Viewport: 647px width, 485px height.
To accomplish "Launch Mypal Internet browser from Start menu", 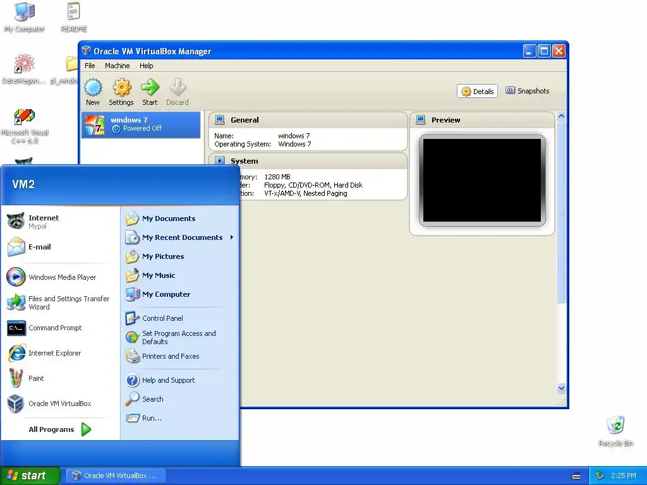I will pos(61,222).
